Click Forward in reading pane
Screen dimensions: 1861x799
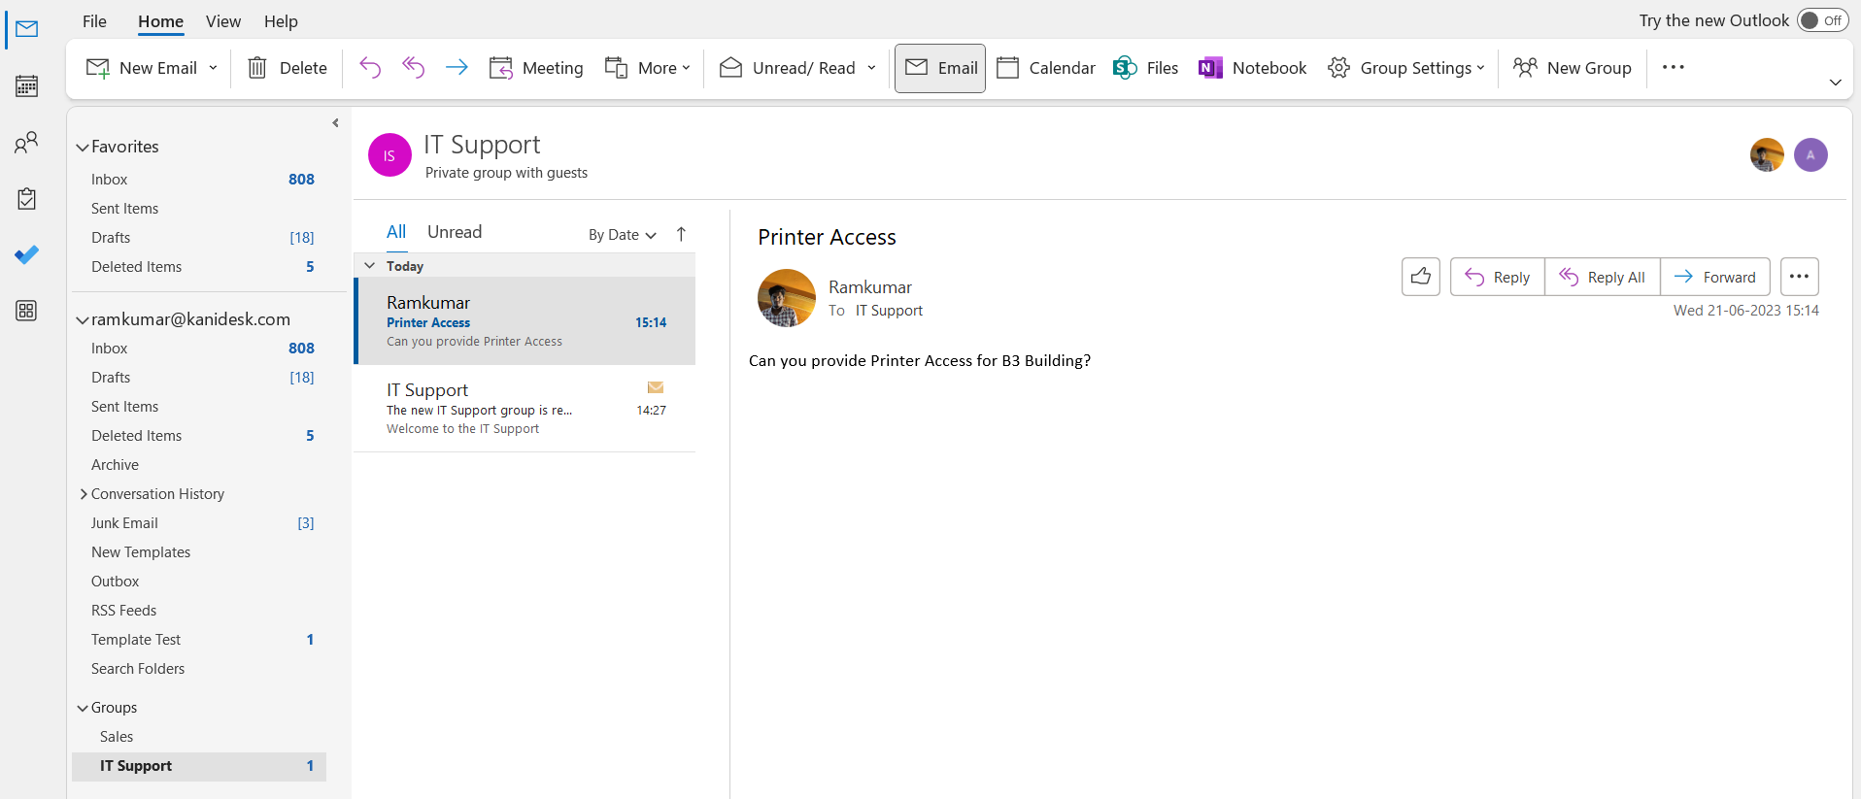(x=1715, y=277)
